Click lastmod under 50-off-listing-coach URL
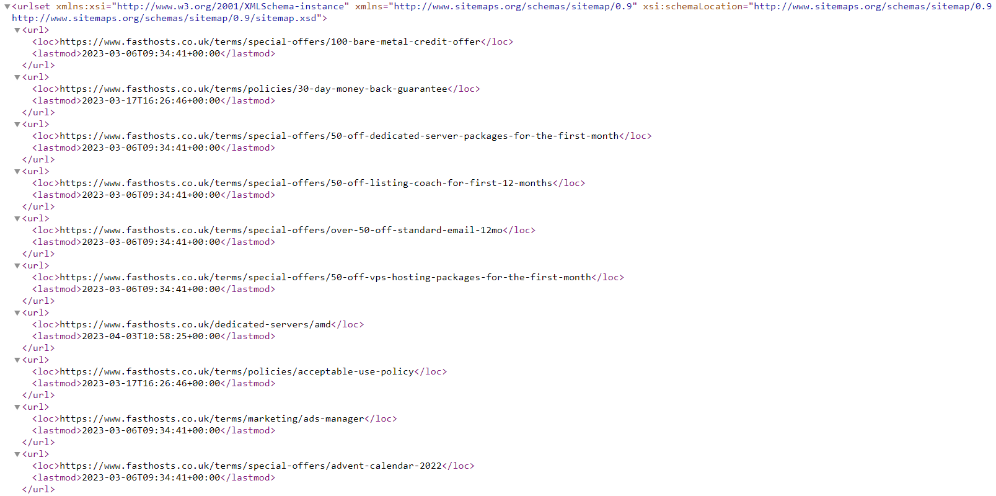Image resolution: width=996 pixels, height=496 pixels. [x=151, y=195]
